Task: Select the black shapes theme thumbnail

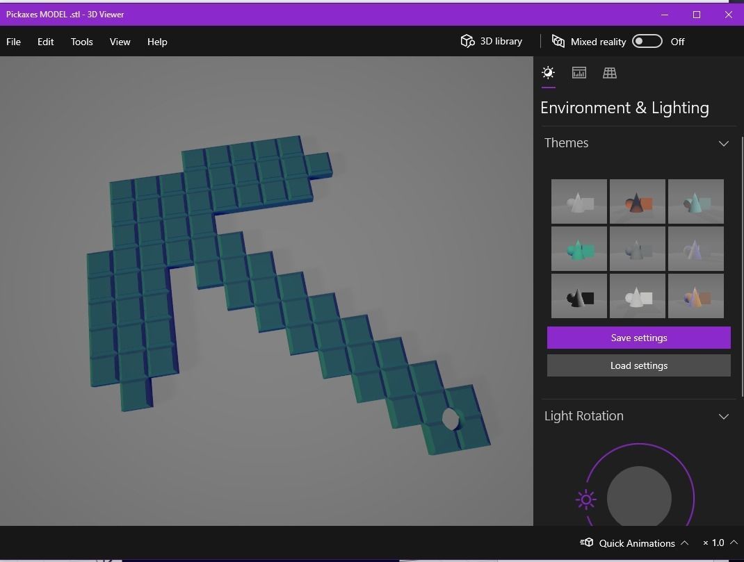Action: (579, 296)
